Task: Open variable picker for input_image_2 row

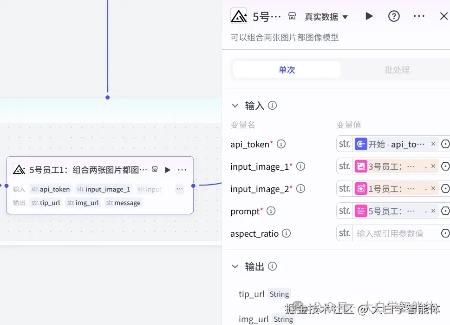Action: click(x=445, y=188)
